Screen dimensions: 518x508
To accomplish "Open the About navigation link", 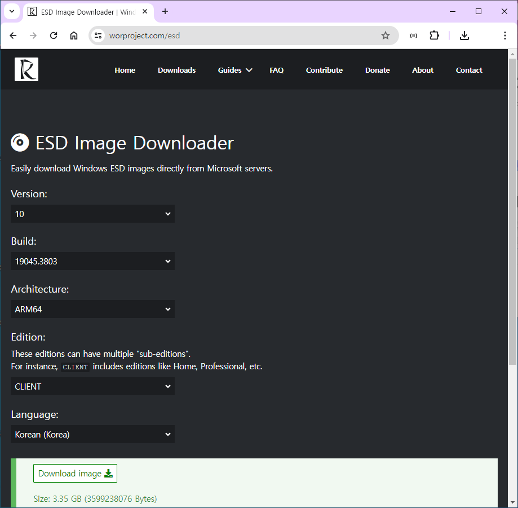I will 423,70.
